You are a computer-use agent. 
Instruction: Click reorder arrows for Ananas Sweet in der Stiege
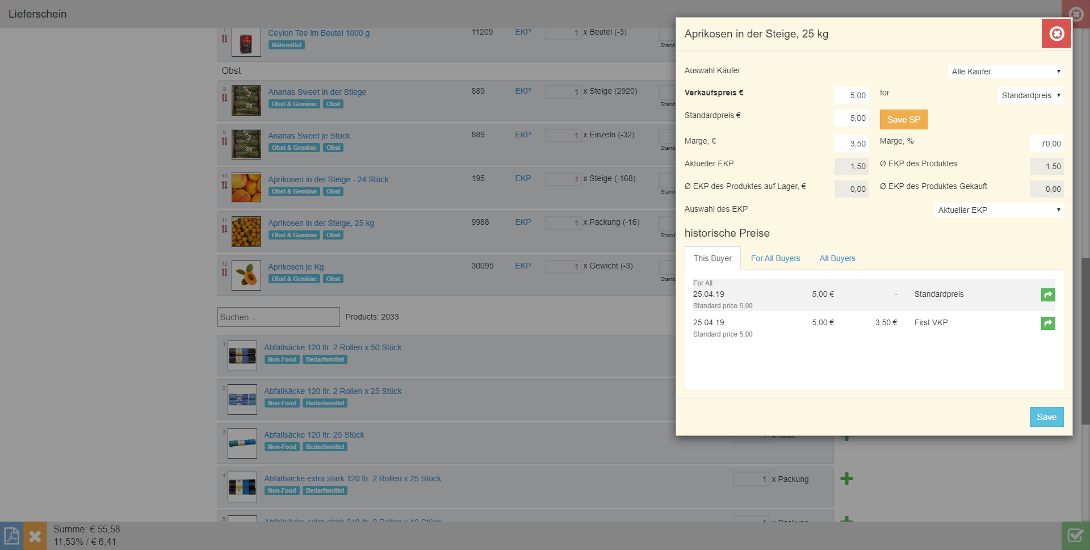click(224, 98)
